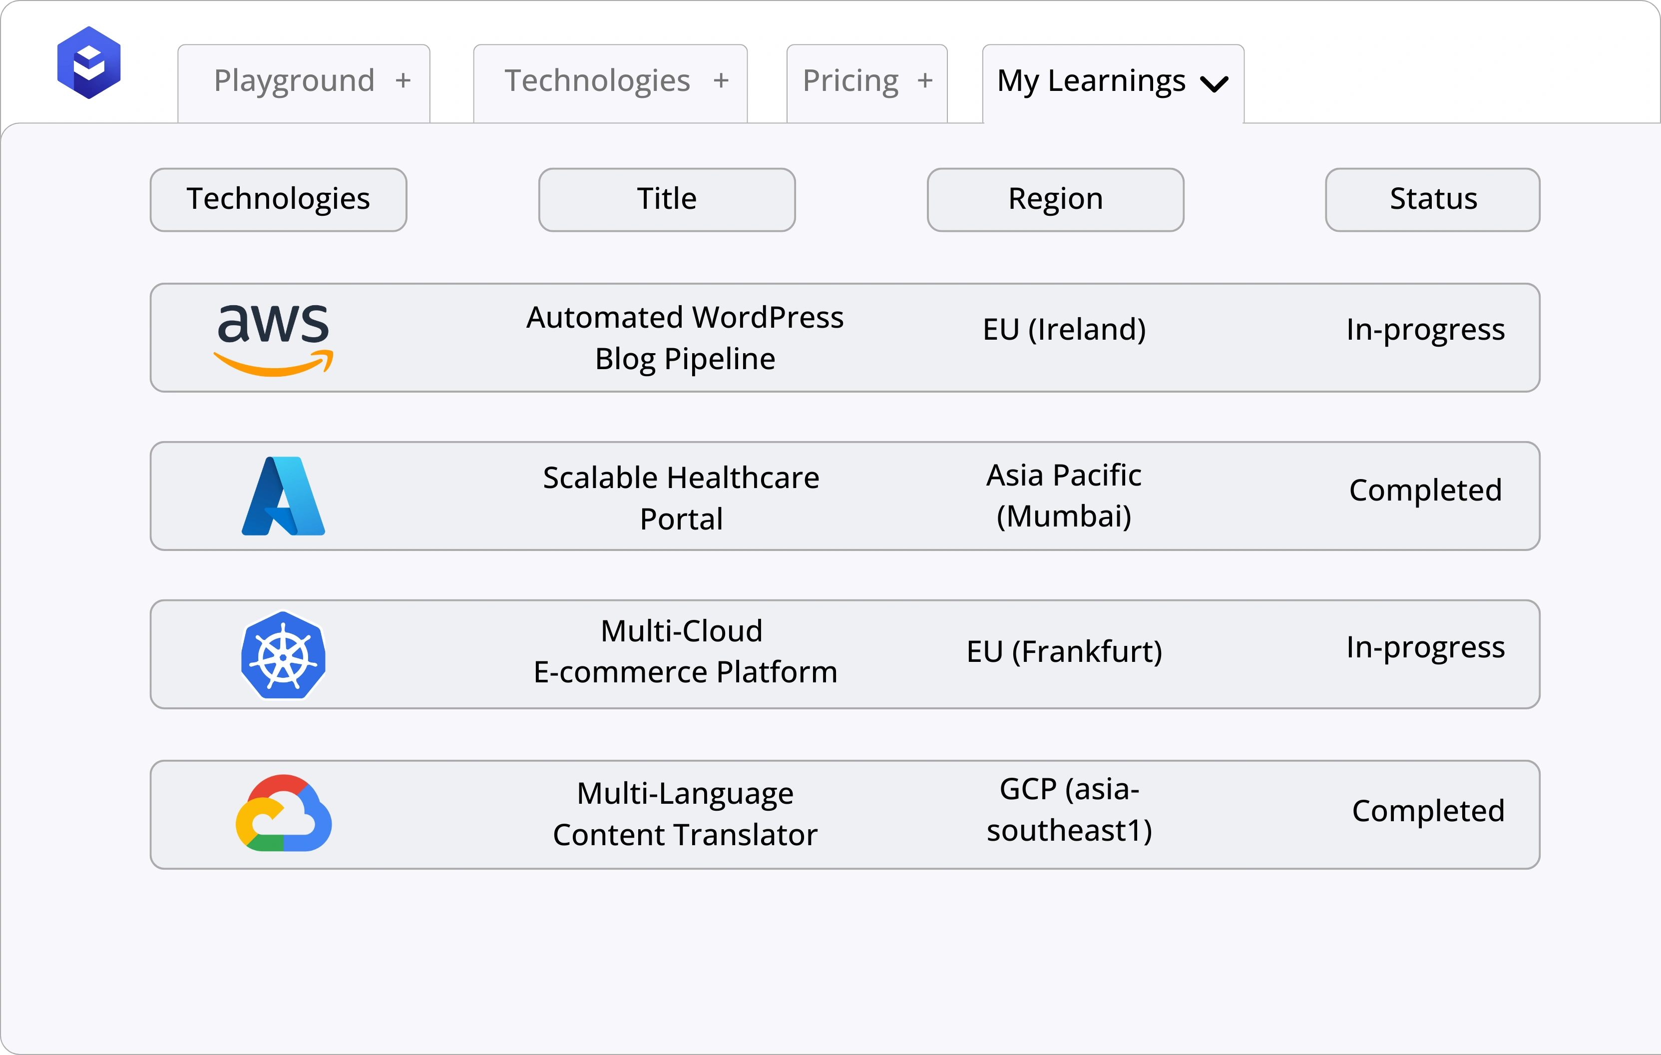Select the My Learnings tab
This screenshot has height=1055, width=1661.
pos(1091,81)
